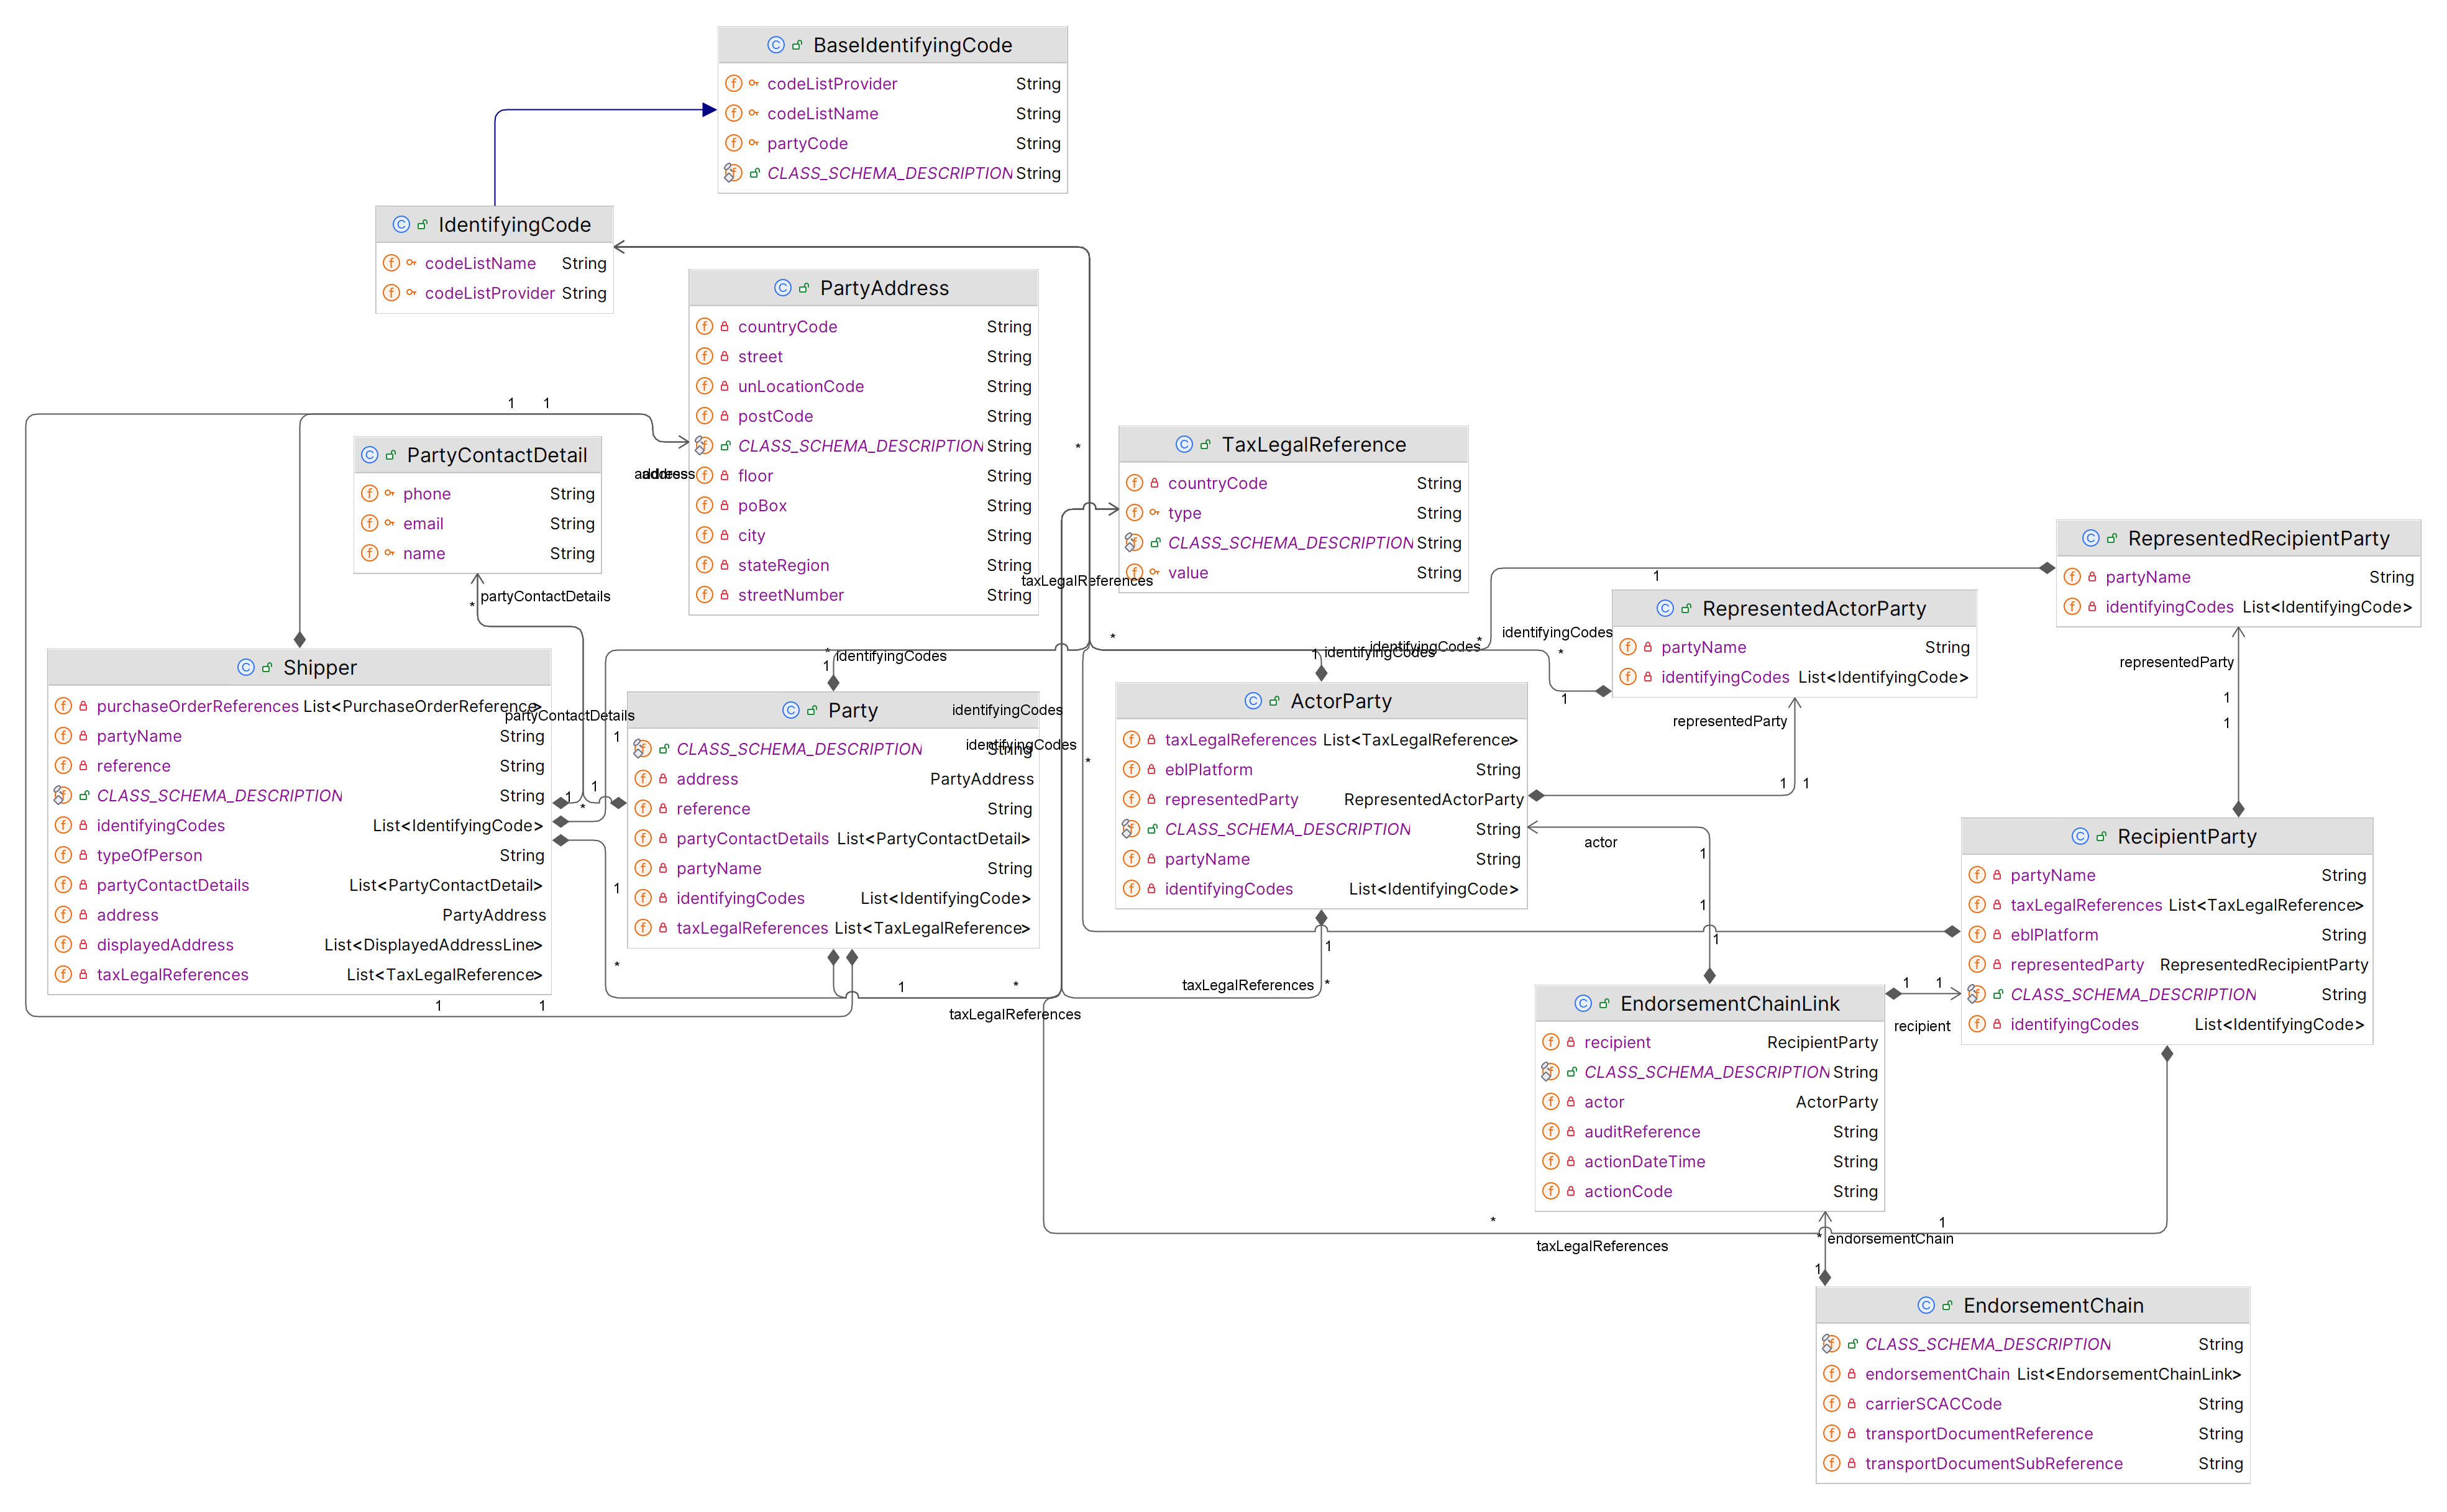The height and width of the screenshot is (1512, 2447).
Task: Select the displayedAddress field in Shipper
Action: [299, 945]
